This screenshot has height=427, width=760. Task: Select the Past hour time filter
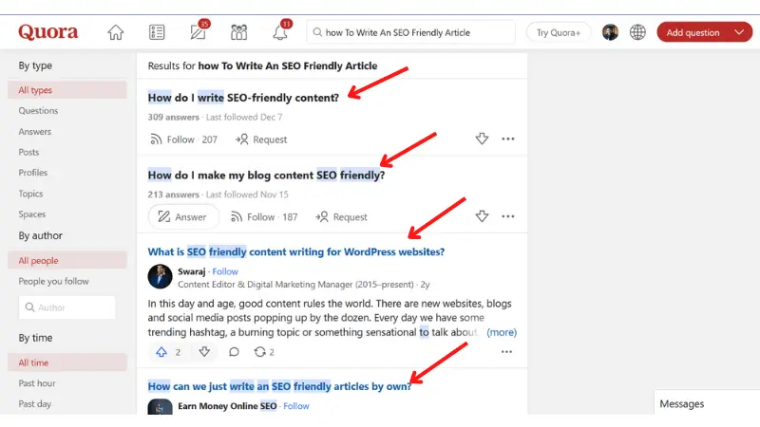tap(37, 383)
